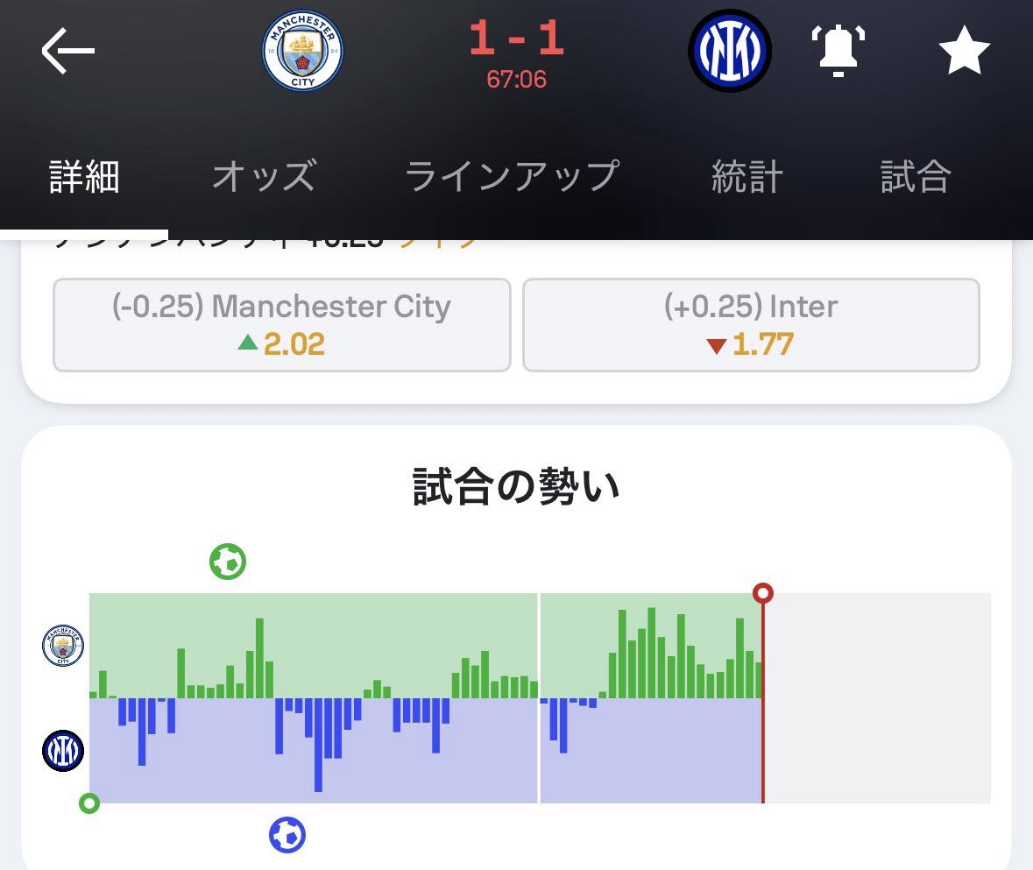1033x870 pixels.
Task: Tap the back arrow icon
Action: (x=67, y=51)
